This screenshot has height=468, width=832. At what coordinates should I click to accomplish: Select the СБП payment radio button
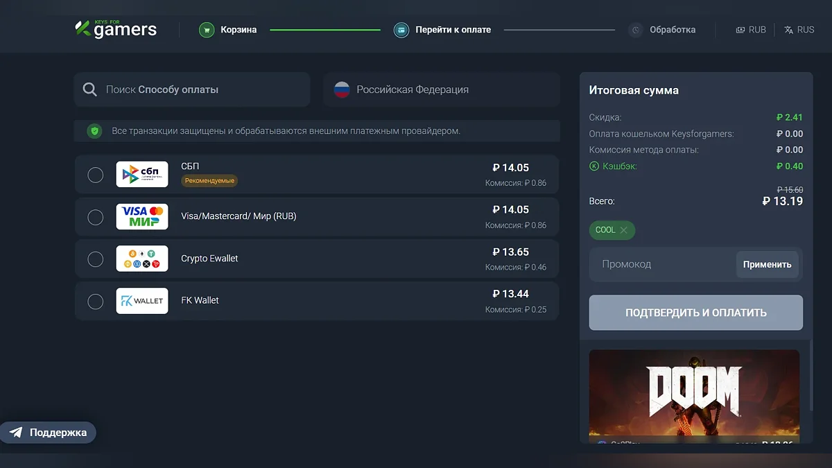[96, 175]
